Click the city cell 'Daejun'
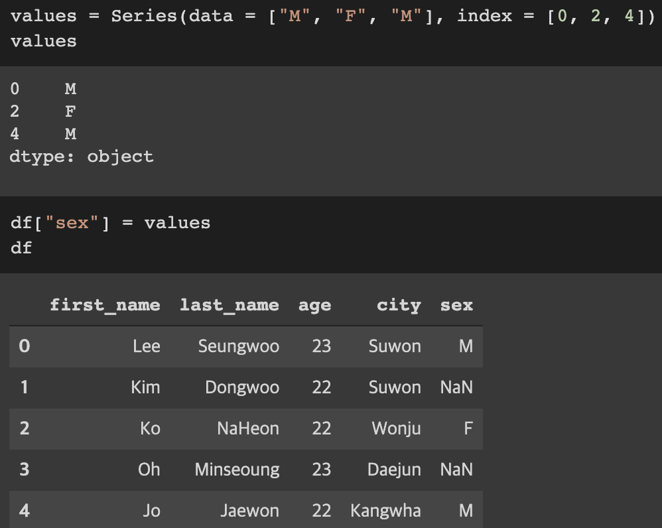This screenshot has height=528, width=662. pos(394,470)
